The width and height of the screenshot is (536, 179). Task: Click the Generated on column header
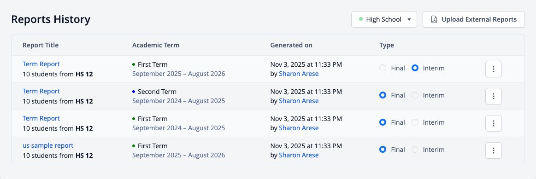291,45
